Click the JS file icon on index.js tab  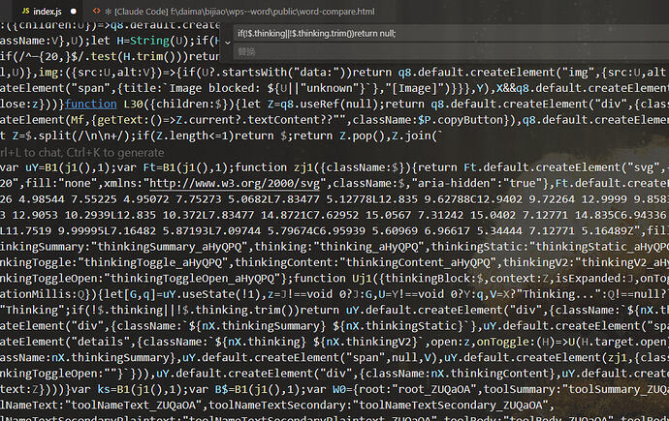pos(25,11)
